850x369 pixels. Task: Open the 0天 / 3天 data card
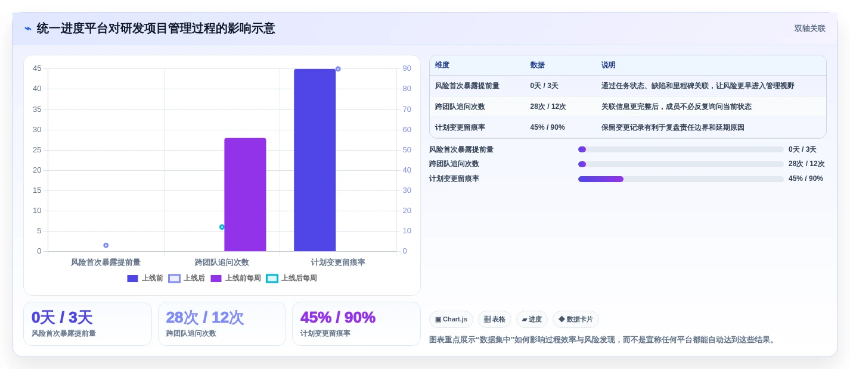point(88,324)
